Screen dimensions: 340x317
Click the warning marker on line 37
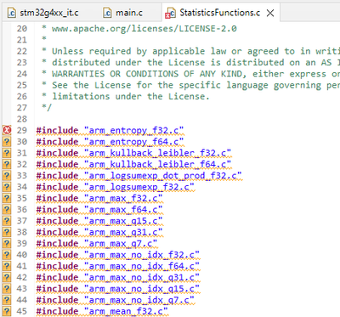click(7, 221)
